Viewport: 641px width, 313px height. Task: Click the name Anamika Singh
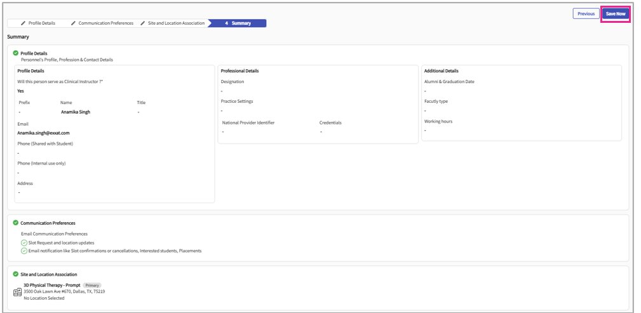click(76, 112)
